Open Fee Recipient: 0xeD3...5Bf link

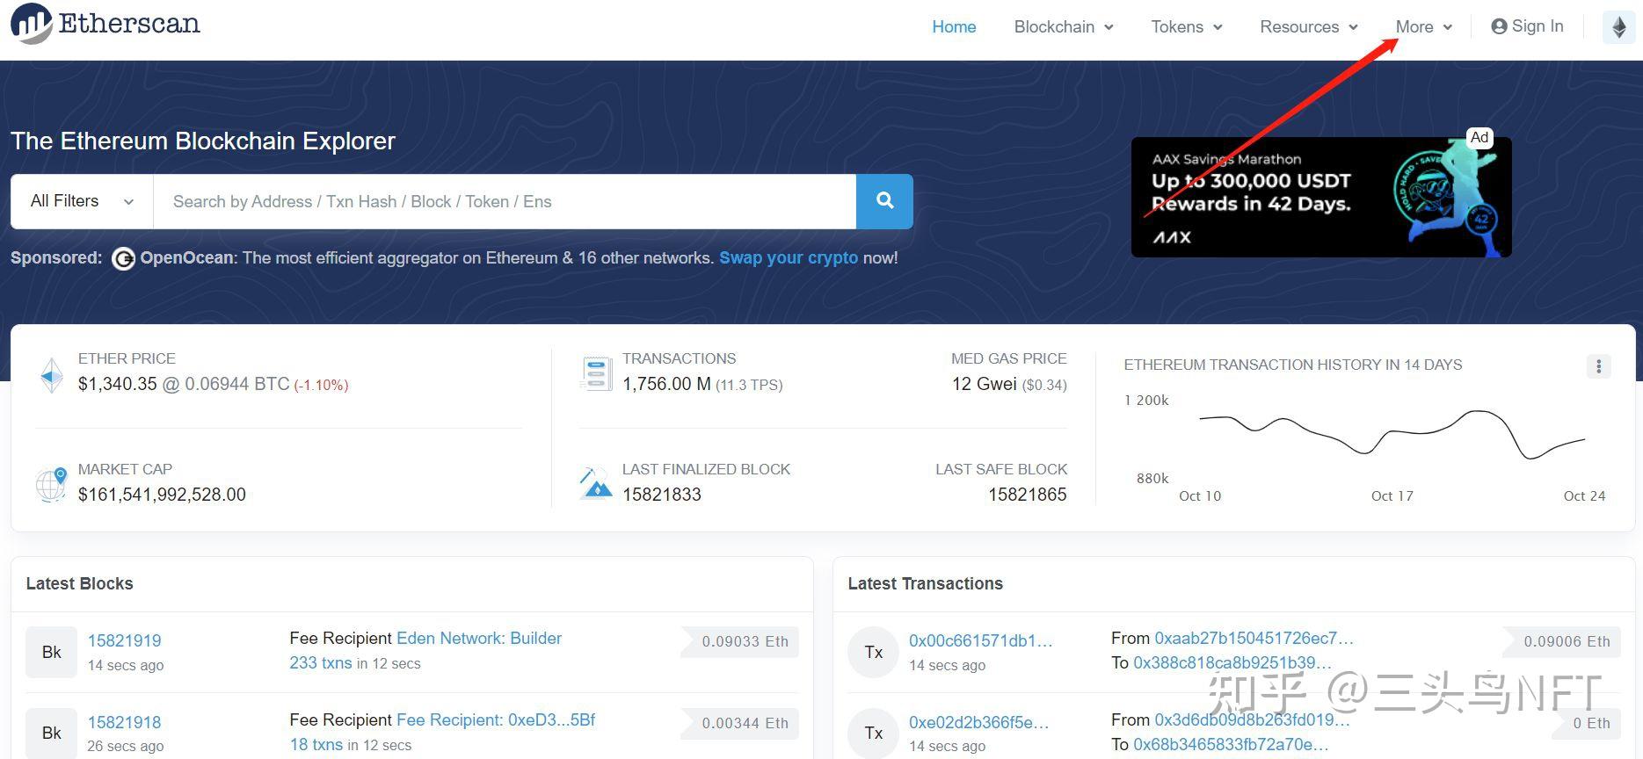click(496, 720)
